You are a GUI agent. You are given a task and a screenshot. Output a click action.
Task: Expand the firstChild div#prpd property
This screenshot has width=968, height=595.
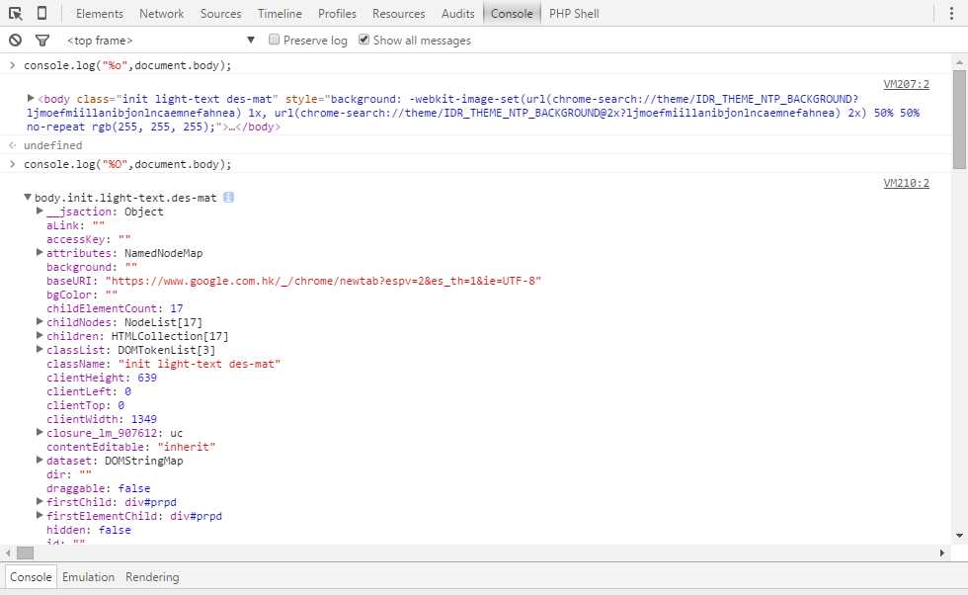[x=40, y=501]
